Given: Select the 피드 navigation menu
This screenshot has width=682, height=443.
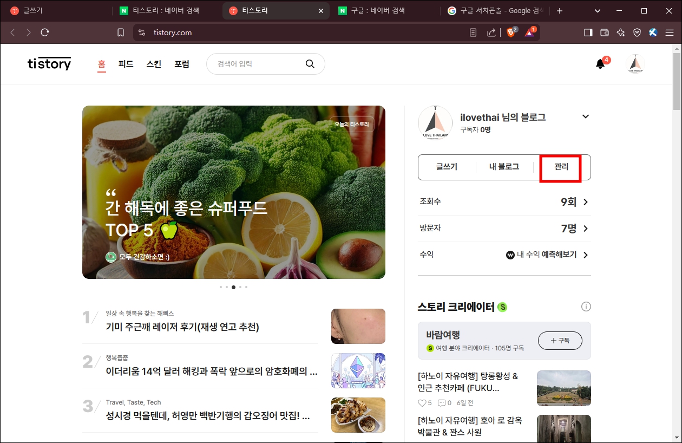Looking at the screenshot, I should click(x=126, y=64).
